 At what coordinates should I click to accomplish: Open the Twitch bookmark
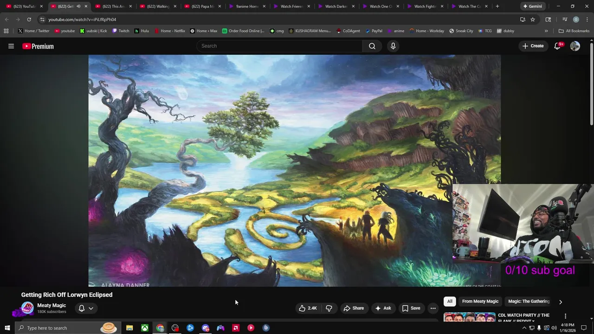coord(121,31)
